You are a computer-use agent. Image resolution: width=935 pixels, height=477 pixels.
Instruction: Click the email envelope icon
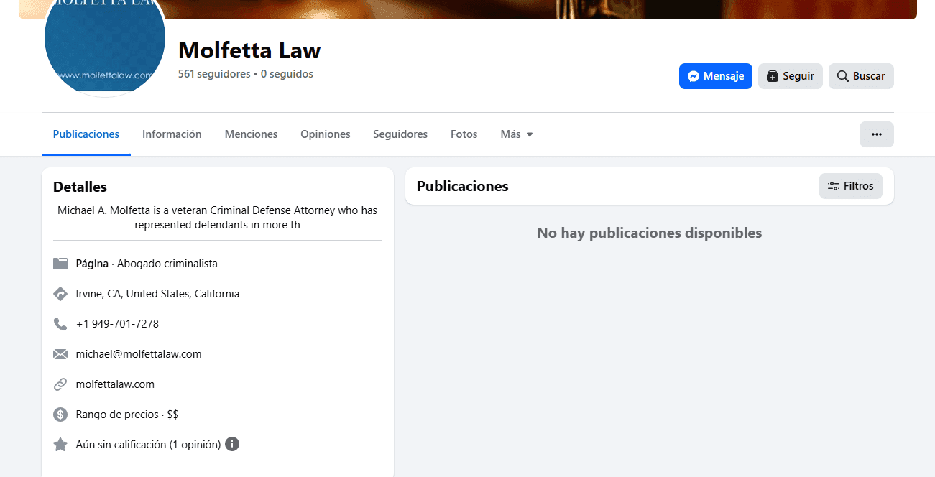click(x=60, y=354)
